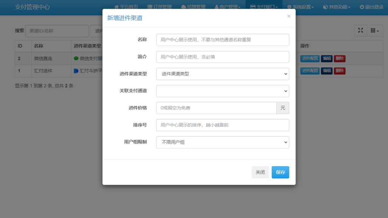Screen dimensions: 388x218
Task: Click the 平台首页 home icon
Action: click(x=116, y=6)
